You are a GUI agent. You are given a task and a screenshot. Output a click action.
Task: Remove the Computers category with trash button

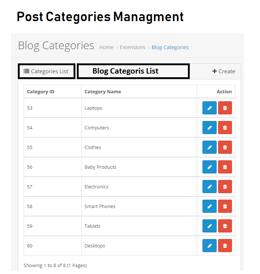click(x=225, y=128)
